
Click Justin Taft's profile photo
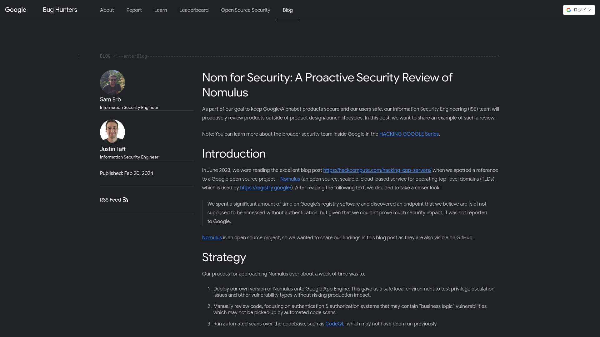tap(112, 132)
